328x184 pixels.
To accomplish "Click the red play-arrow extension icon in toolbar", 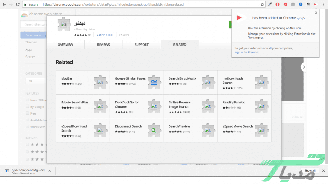I will click(315, 4).
